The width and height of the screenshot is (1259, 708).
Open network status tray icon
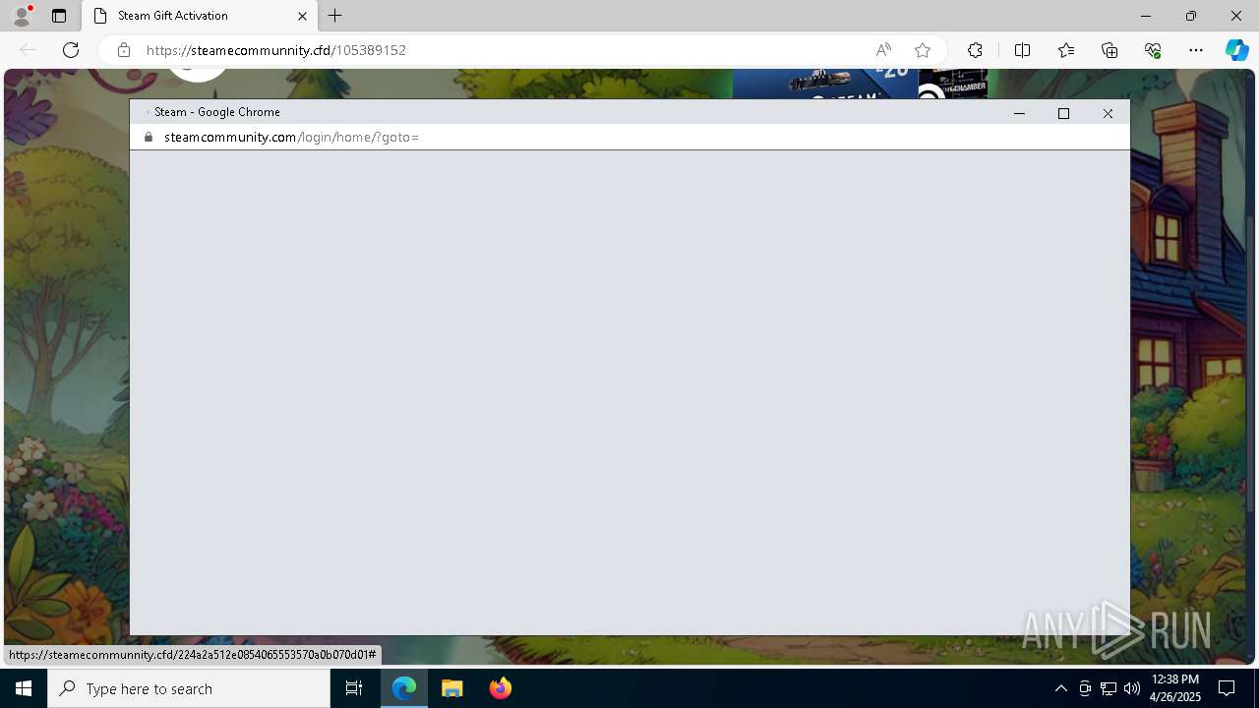point(1109,688)
